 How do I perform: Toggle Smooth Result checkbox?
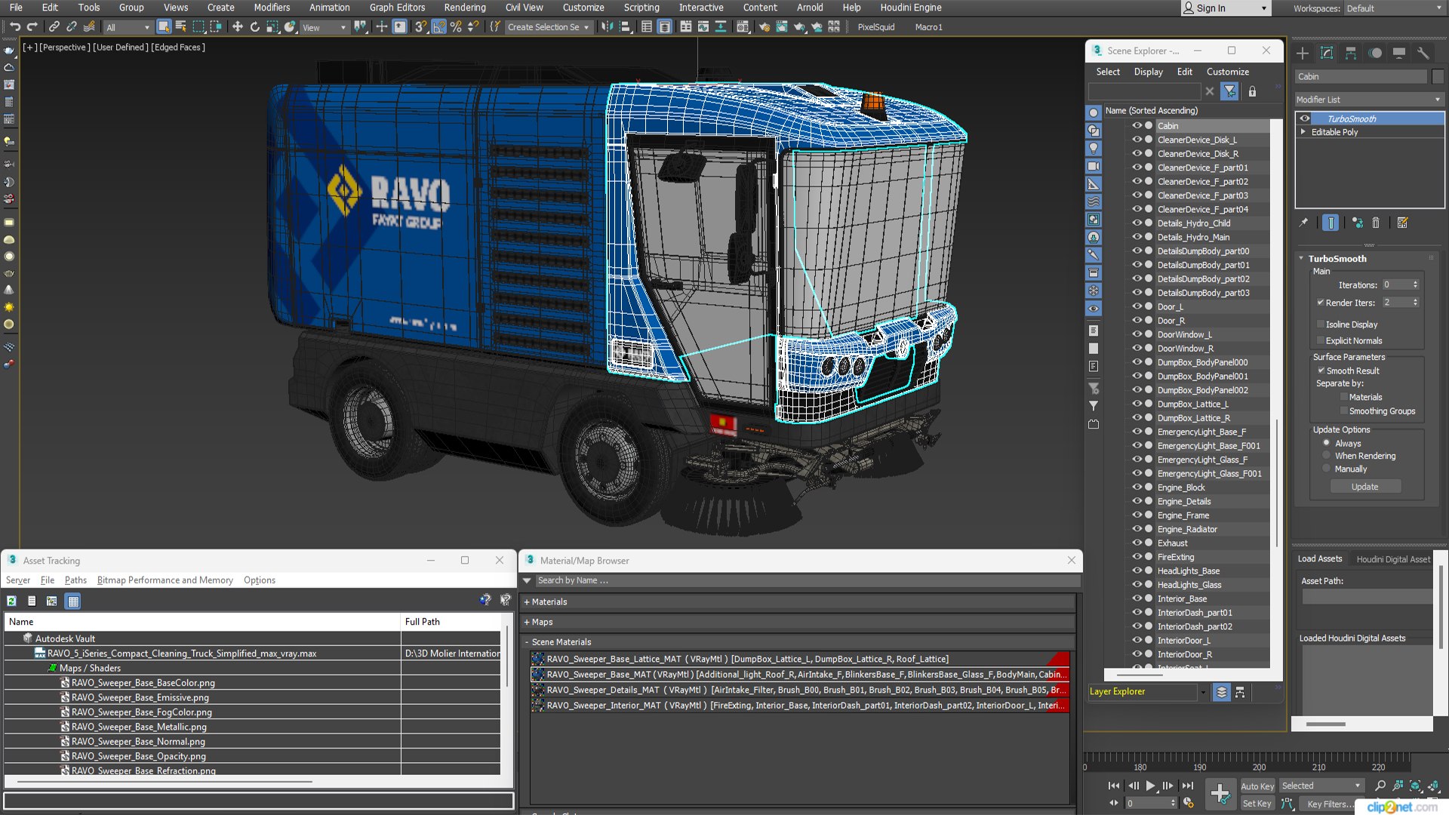[1321, 371]
